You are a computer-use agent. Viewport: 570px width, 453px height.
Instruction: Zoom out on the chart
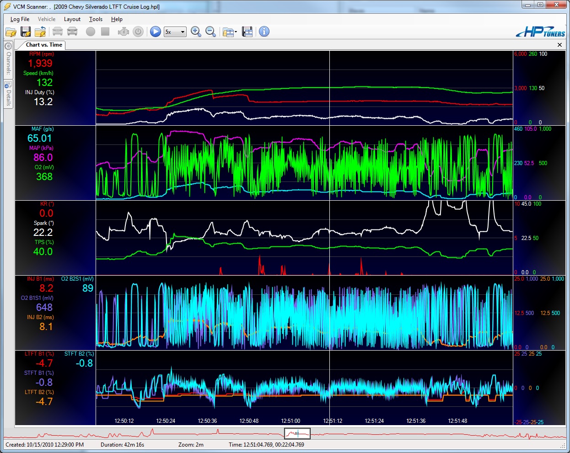pos(210,32)
